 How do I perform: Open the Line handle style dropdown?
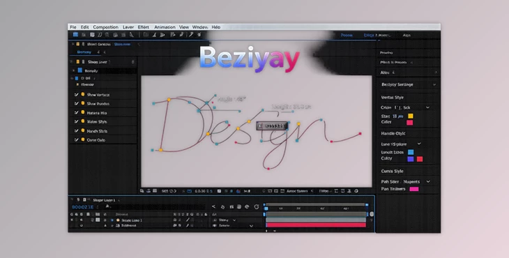(419, 144)
